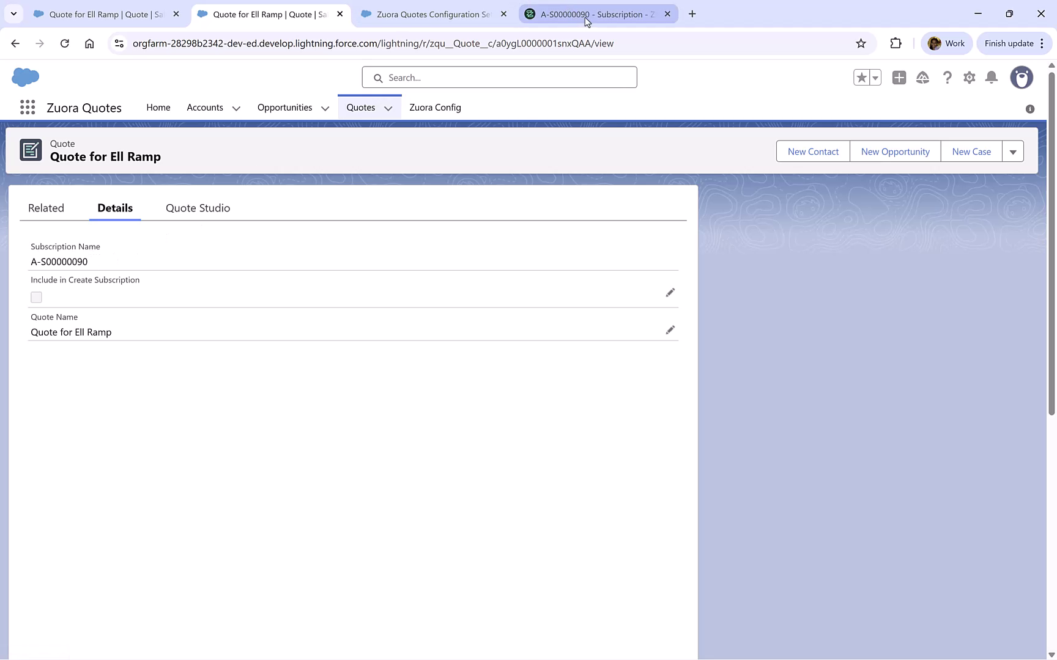Open the dropdown next to New Case
Image resolution: width=1057 pixels, height=660 pixels.
click(x=1013, y=151)
